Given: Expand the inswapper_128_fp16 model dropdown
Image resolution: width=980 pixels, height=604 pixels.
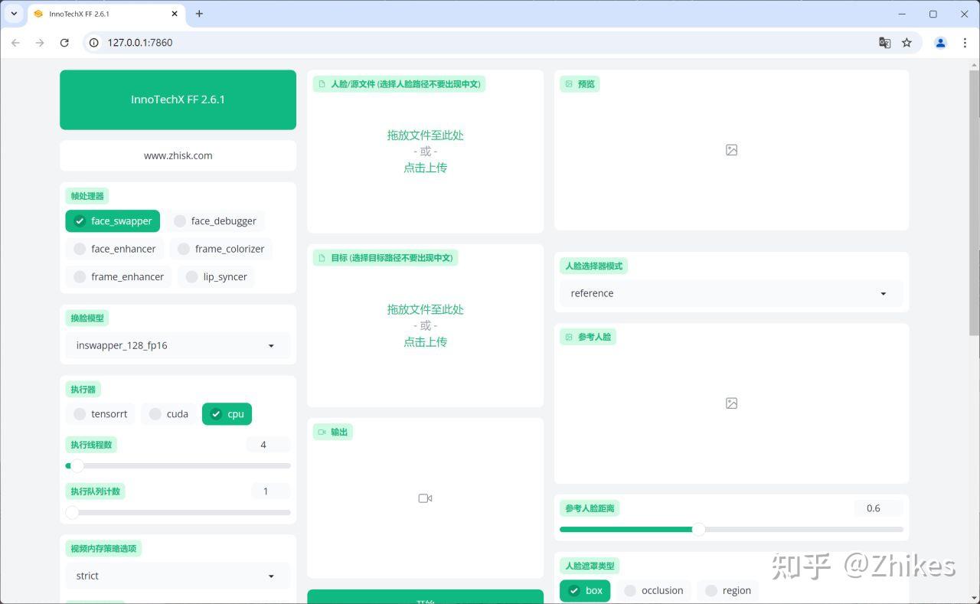Looking at the screenshot, I should click(178, 345).
